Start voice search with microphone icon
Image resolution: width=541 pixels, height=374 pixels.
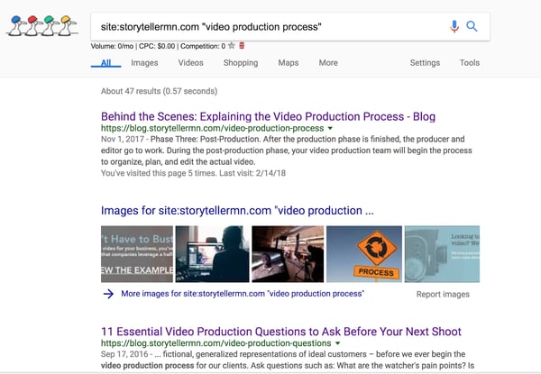tap(454, 26)
